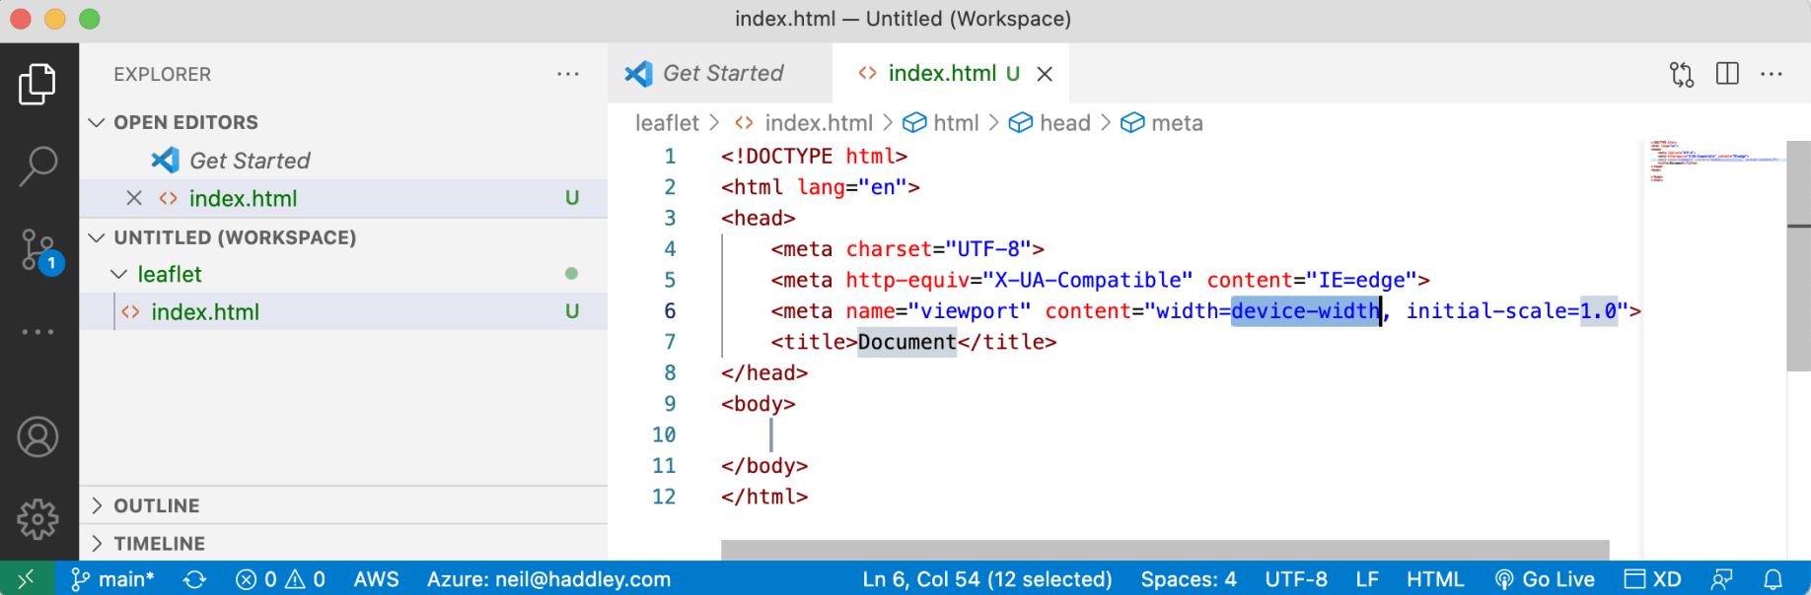
Task: Click the synchronize changes icon
Action: click(x=194, y=579)
